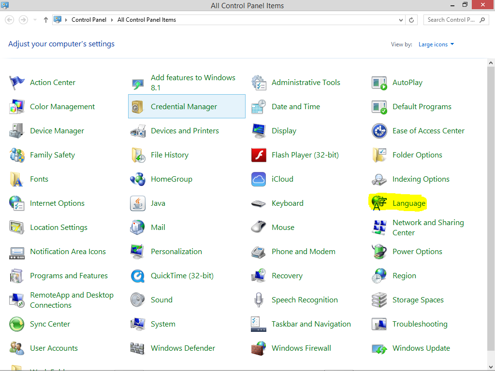Open the Credential Manager safe icon
495x371 pixels.
click(x=138, y=107)
